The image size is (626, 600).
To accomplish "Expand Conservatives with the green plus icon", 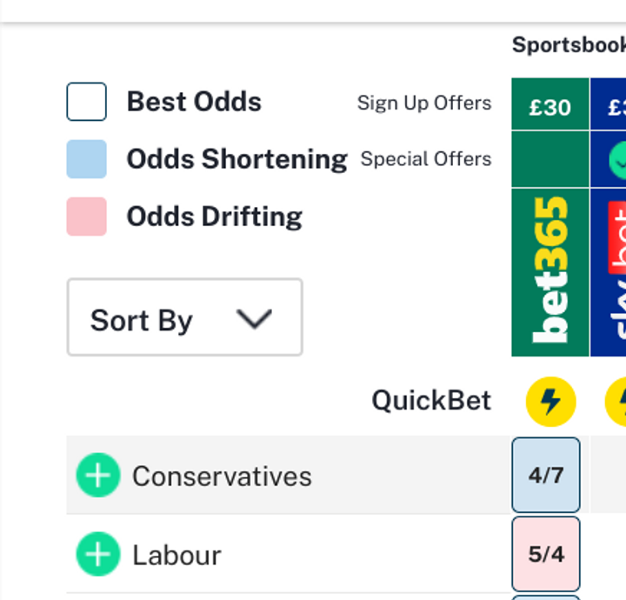I will pyautogui.click(x=98, y=475).
